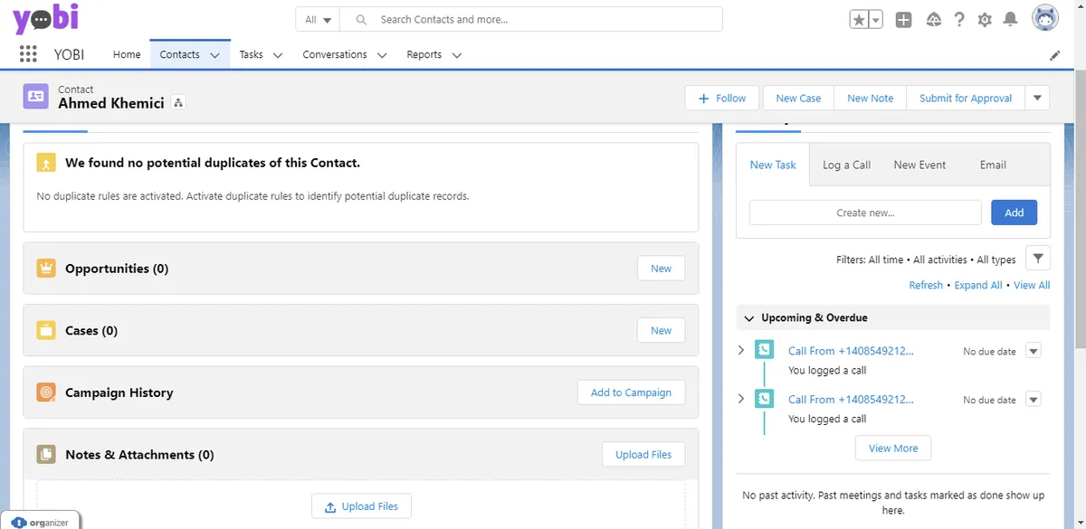Viewport: 1086px width, 529px height.
Task: Open the Conversations tab dropdown chevron
Action: (382, 55)
